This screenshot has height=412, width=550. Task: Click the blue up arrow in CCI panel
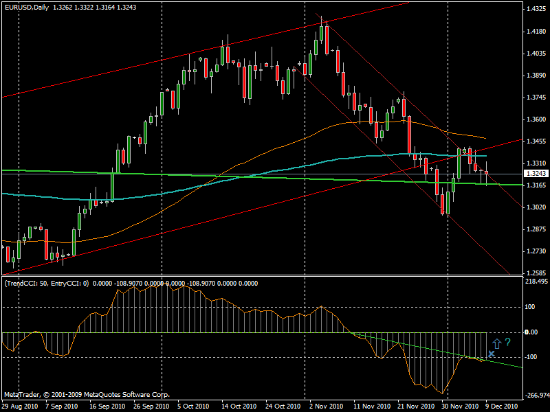(496, 344)
